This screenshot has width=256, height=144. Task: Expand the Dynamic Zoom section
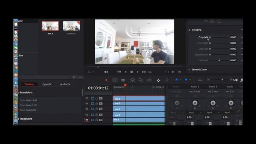pos(200,70)
